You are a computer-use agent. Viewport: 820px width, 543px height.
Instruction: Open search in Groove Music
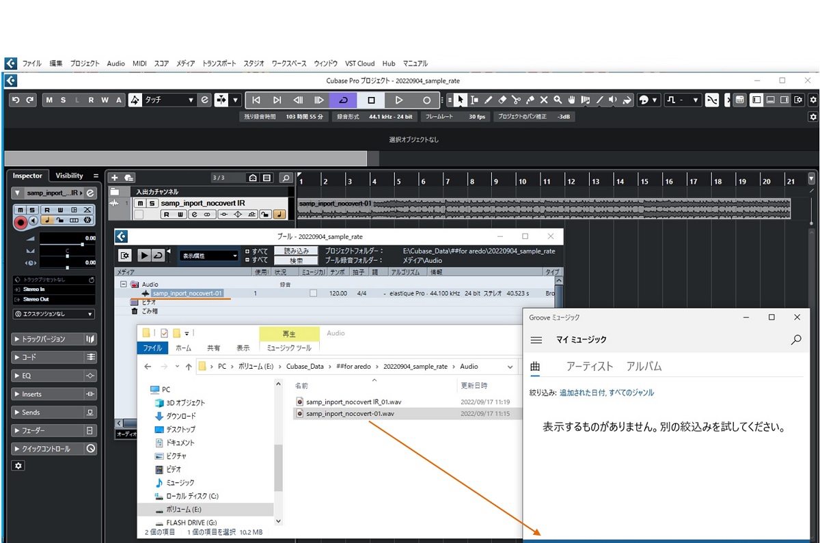pyautogui.click(x=796, y=339)
